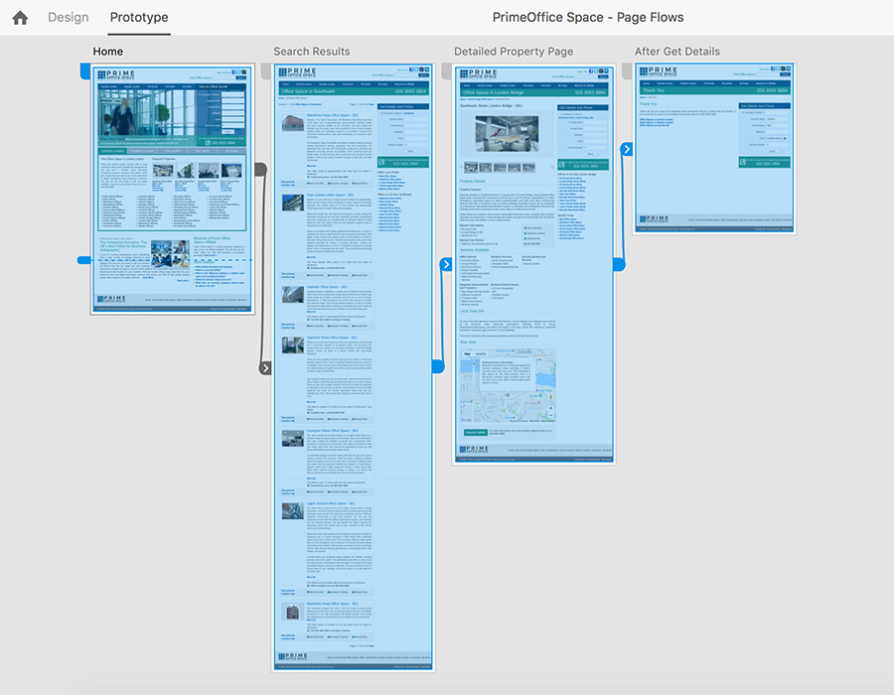
Task: Select the Prototype tab
Action: tap(139, 18)
